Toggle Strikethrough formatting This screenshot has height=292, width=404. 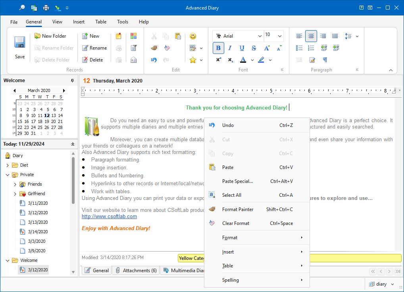coord(254,48)
